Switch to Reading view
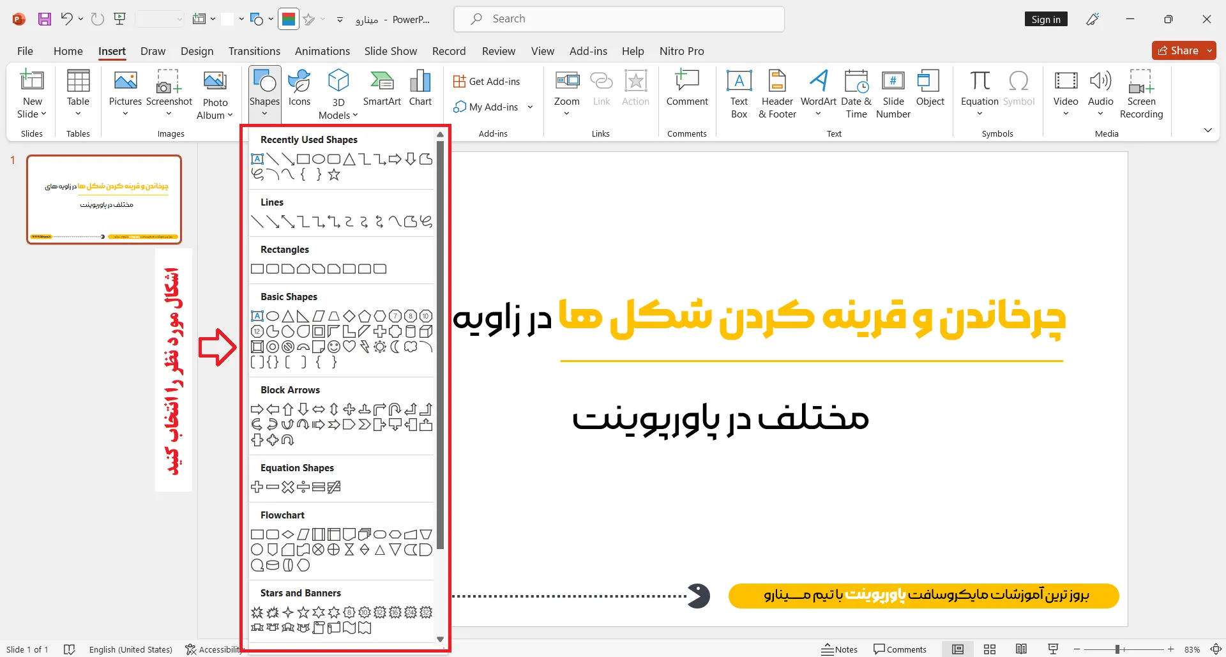 pyautogui.click(x=1021, y=649)
